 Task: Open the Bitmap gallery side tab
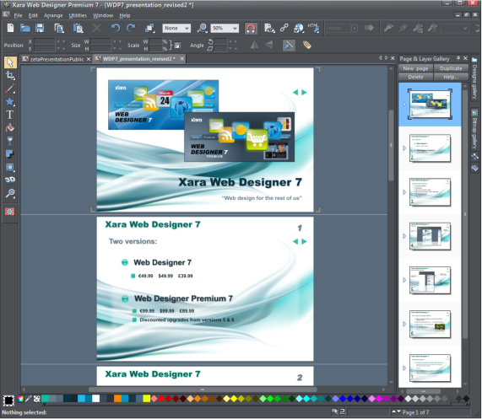tap(474, 129)
